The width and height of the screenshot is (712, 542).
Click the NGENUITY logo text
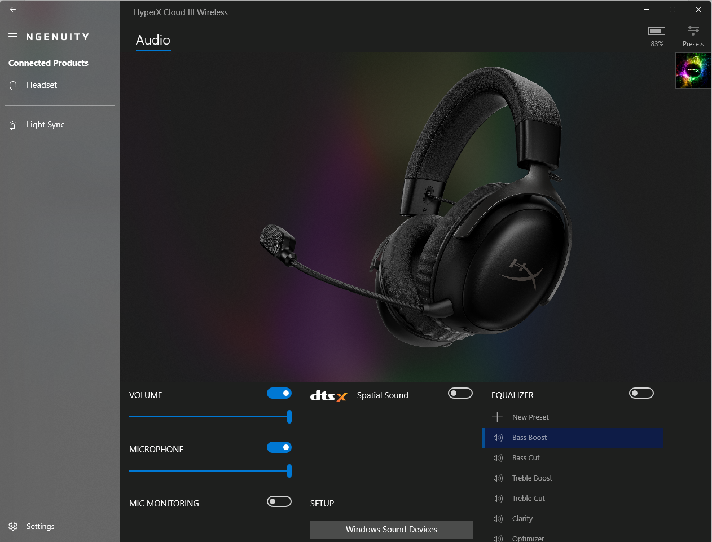(58, 37)
